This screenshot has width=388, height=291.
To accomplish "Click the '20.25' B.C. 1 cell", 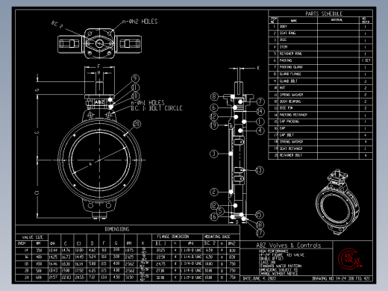I will click(x=160, y=250).
